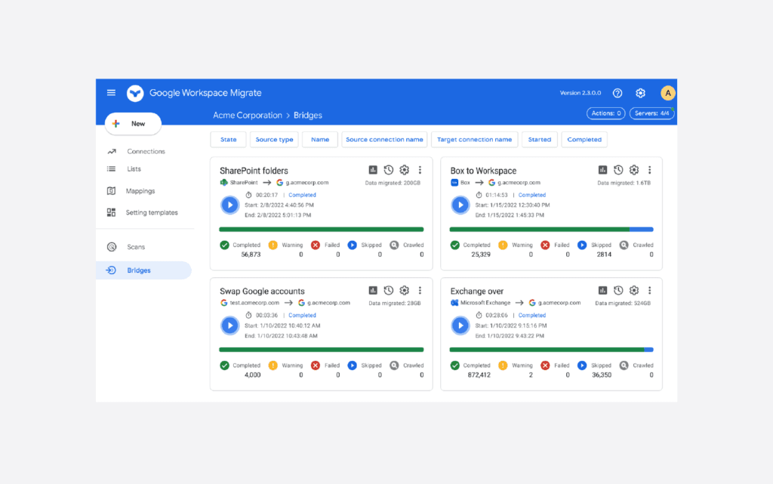Click the SharePoint folders card title

[x=254, y=171]
